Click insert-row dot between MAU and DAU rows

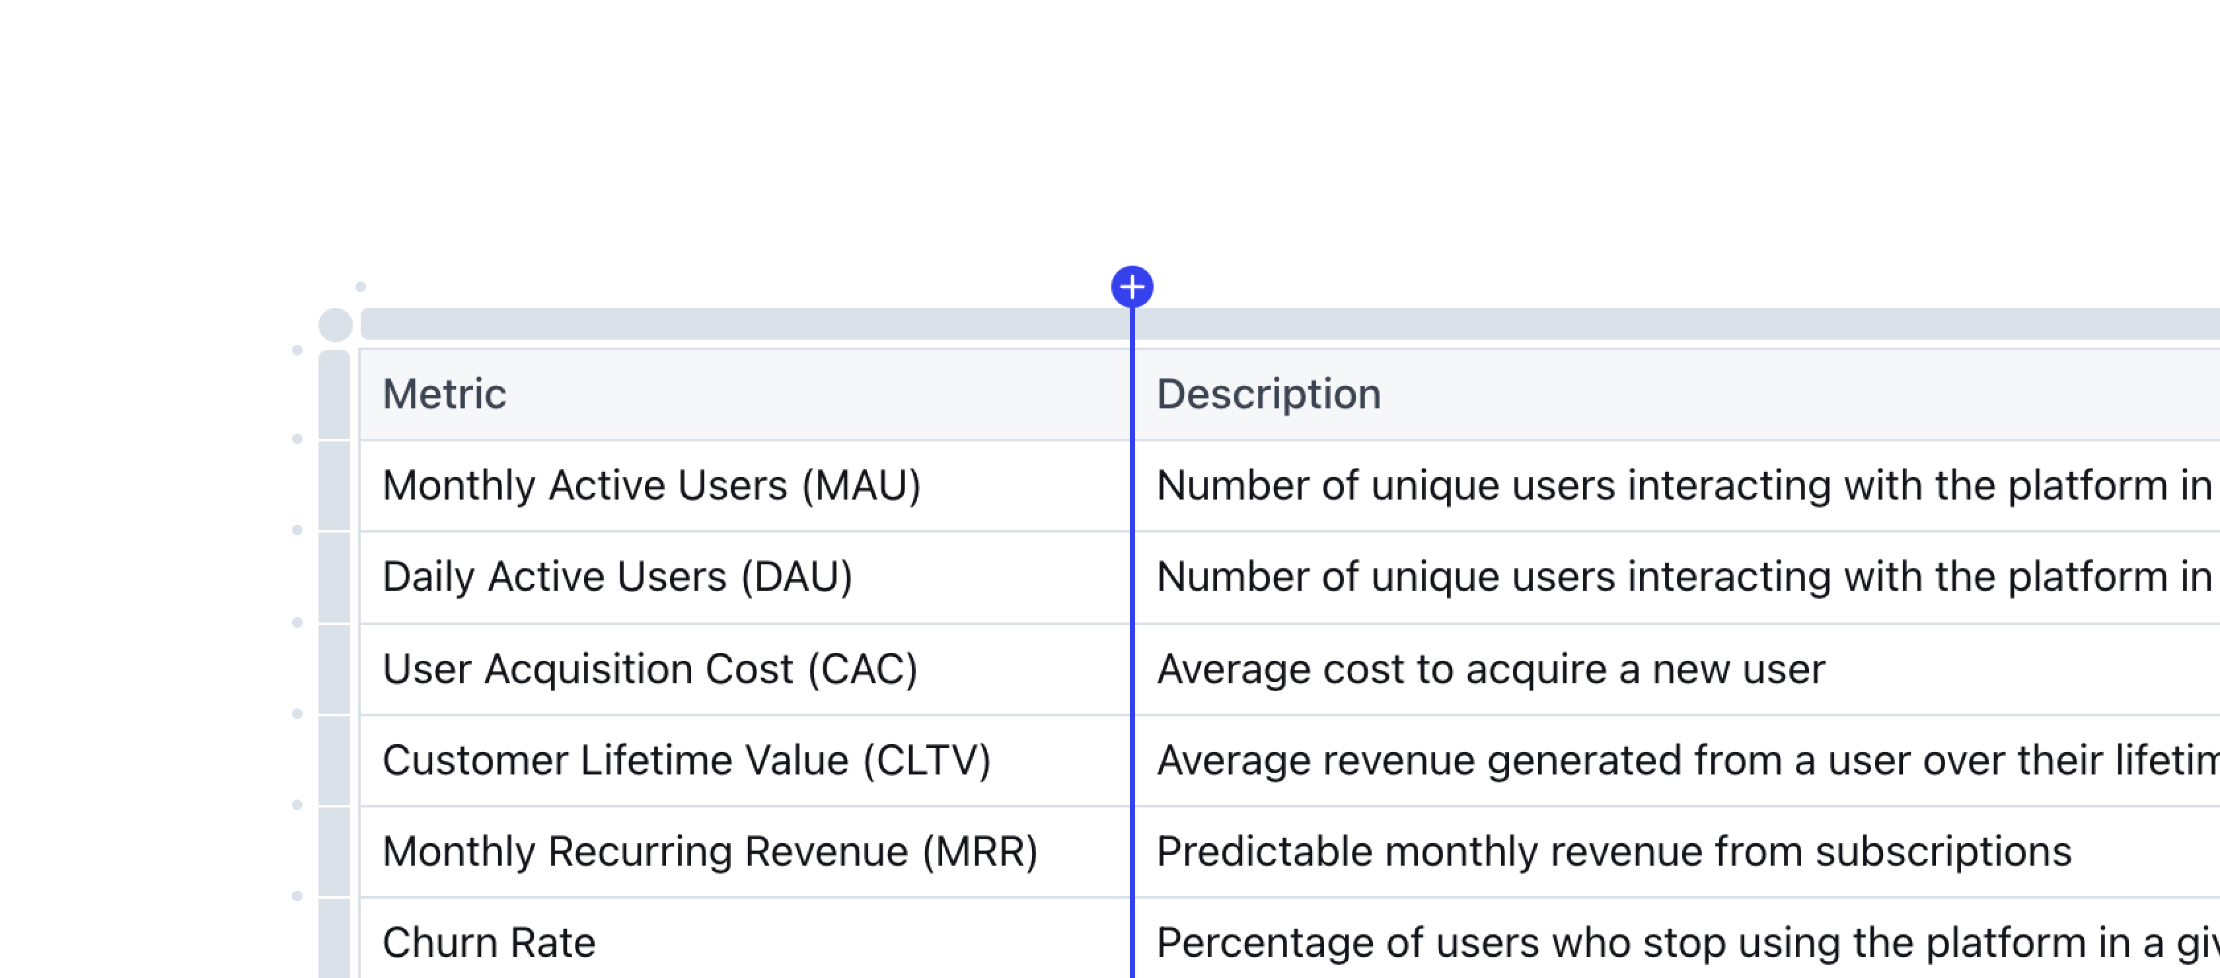(x=297, y=530)
